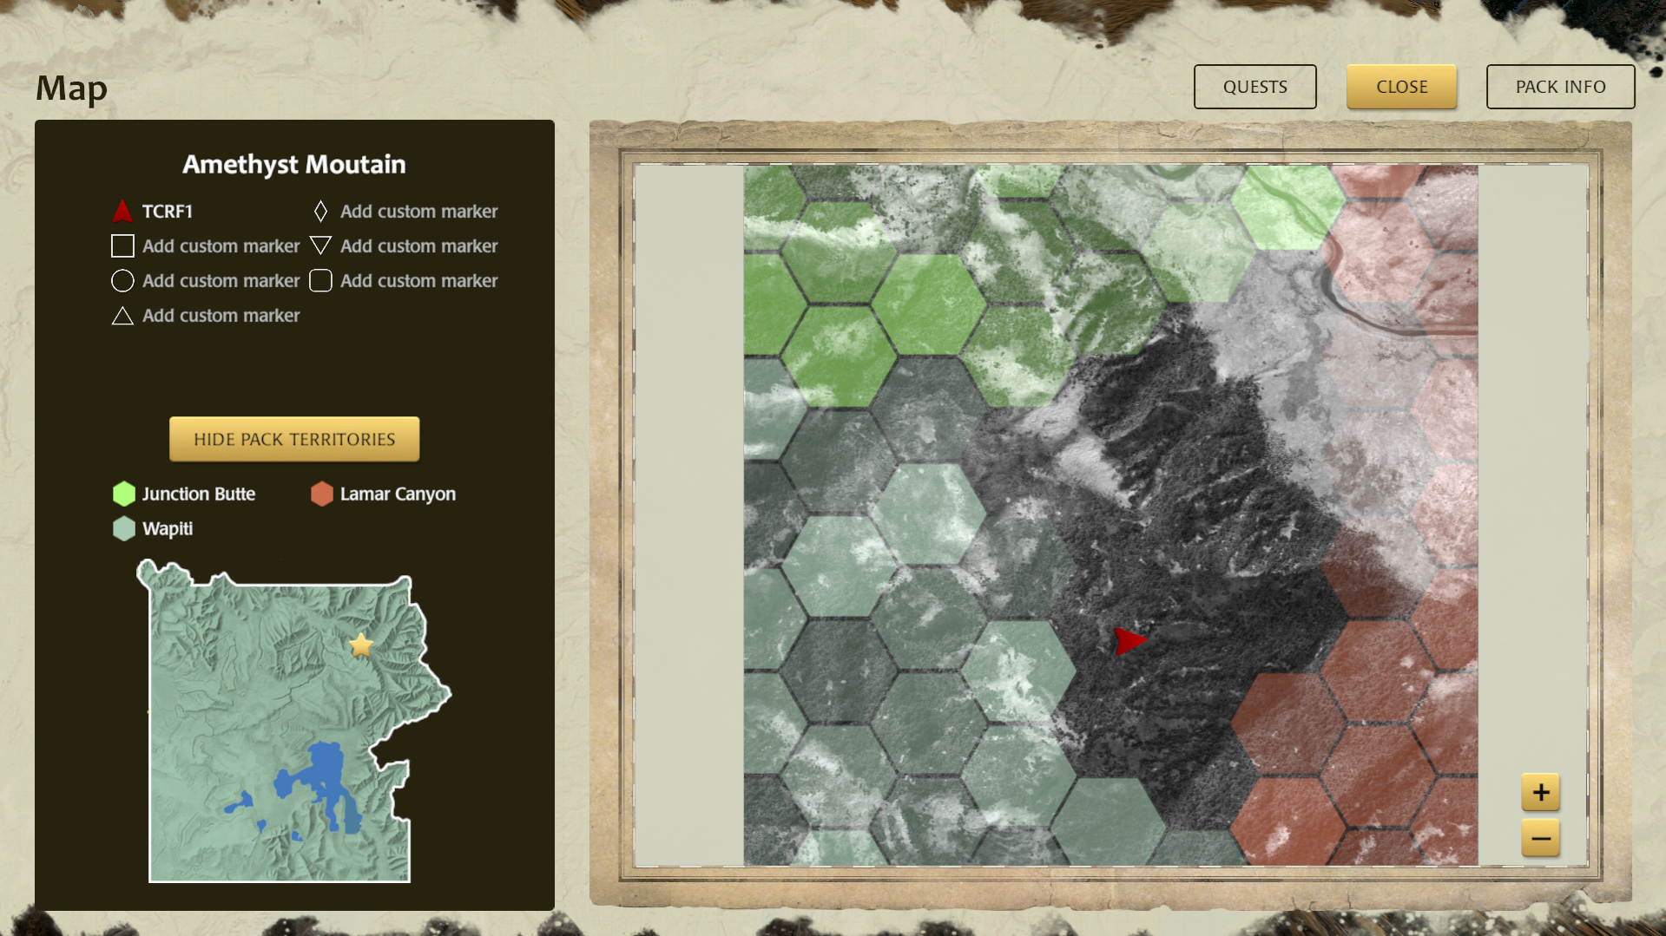Viewport: 1666px width, 936px height.
Task: Open Pack Info
Action: point(1560,87)
